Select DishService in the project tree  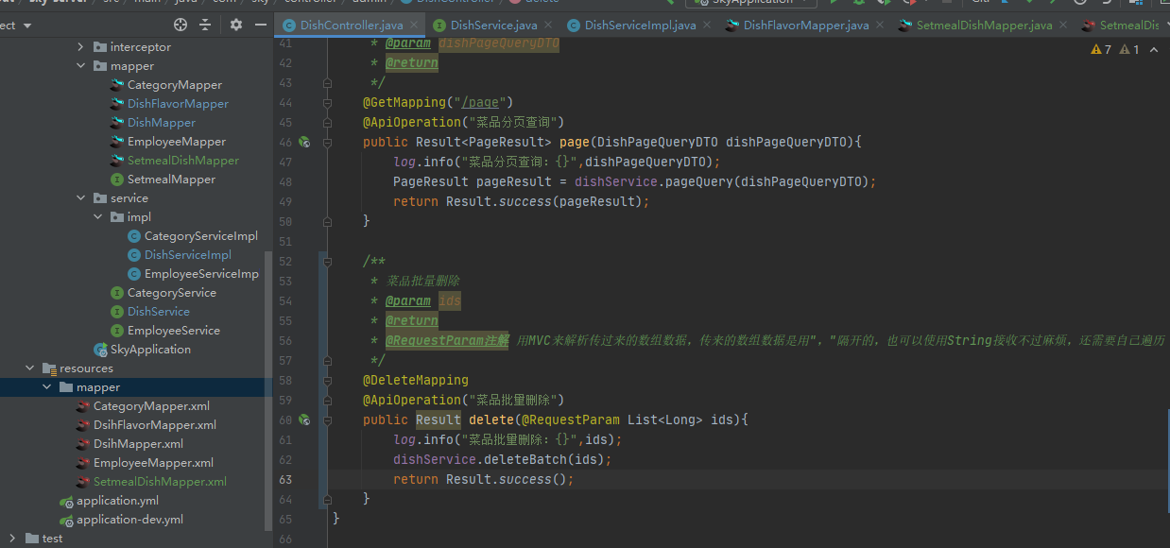point(159,312)
